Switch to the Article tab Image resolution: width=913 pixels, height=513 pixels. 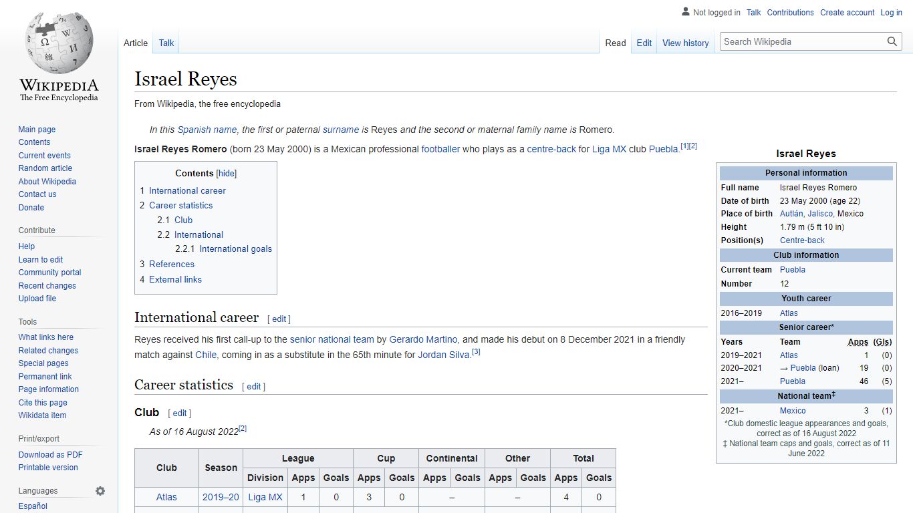pyautogui.click(x=136, y=43)
